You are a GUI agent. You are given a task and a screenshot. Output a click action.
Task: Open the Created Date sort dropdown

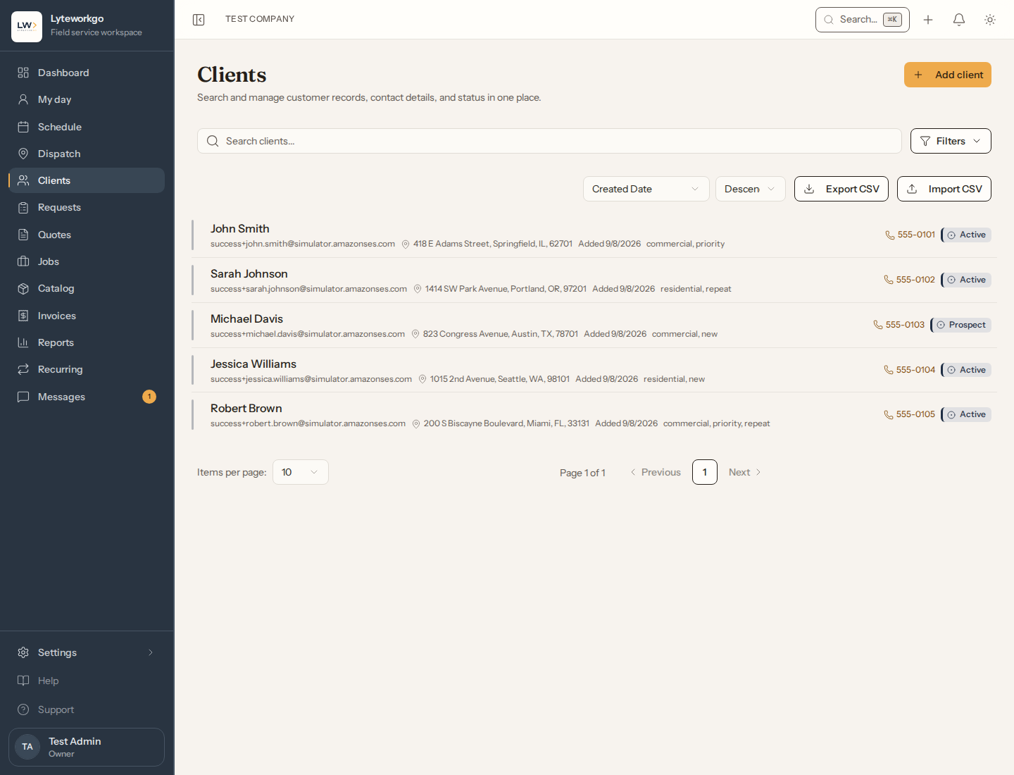(646, 189)
